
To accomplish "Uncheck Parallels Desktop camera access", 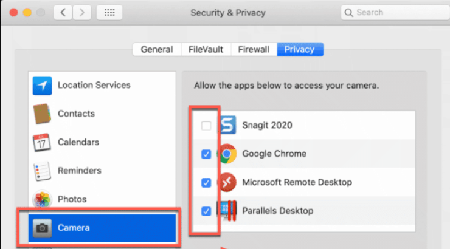I will (x=206, y=211).
